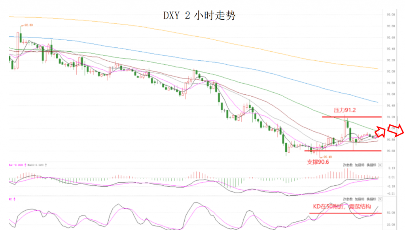Click the 91.20 price axis label
405x230 pixels.
tap(390, 117)
